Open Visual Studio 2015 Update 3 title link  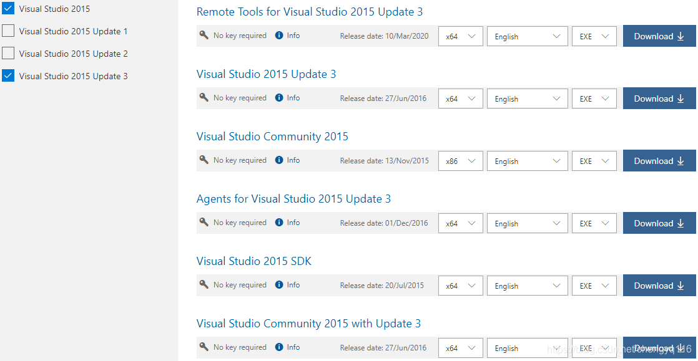[266, 74]
